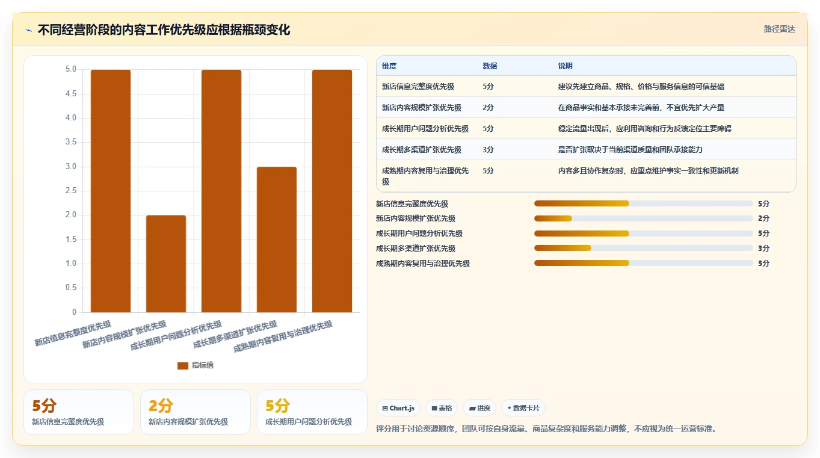Click the 维度 table column header
Image resolution: width=820 pixels, height=458 pixels.
coord(389,66)
